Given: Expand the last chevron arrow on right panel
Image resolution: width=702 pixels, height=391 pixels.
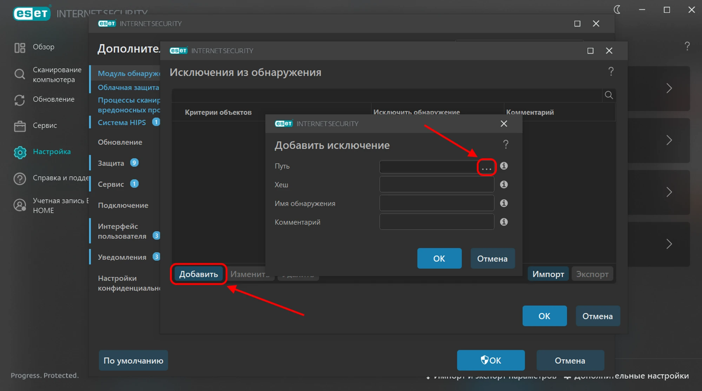Looking at the screenshot, I should click(669, 244).
